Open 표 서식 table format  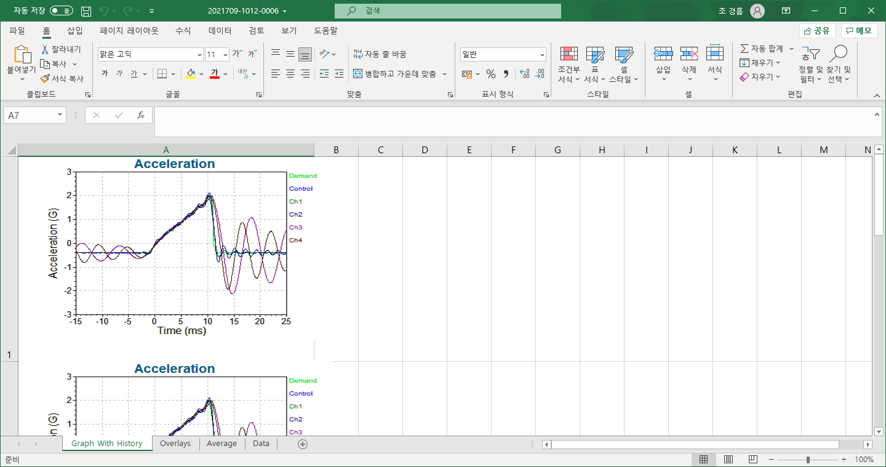(x=594, y=64)
